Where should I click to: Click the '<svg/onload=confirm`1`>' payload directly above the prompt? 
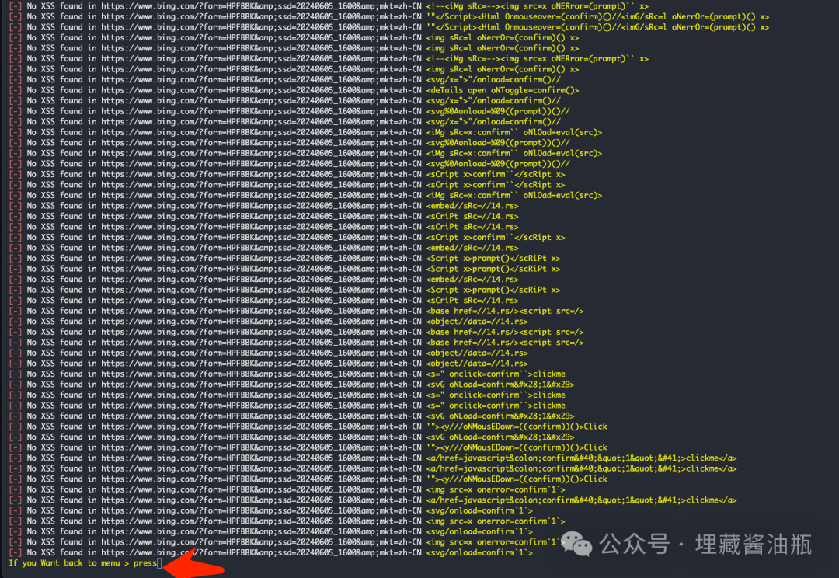[x=479, y=552]
